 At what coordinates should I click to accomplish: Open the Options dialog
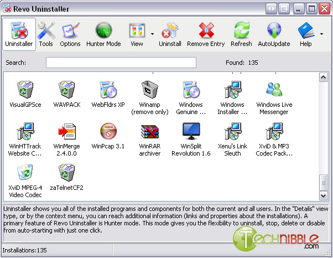70,34
